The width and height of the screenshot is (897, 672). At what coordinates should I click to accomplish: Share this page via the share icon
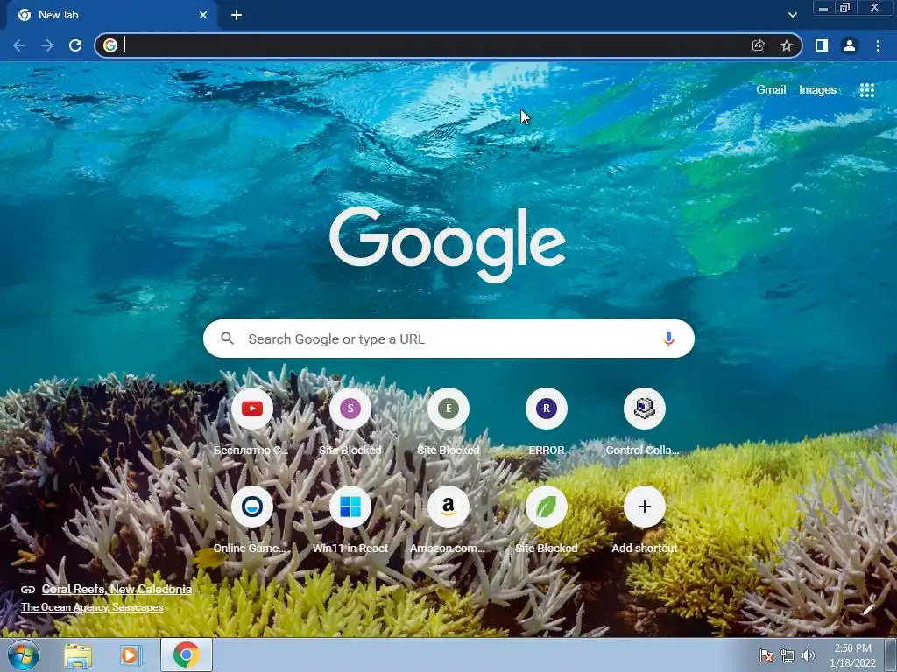pyautogui.click(x=758, y=45)
